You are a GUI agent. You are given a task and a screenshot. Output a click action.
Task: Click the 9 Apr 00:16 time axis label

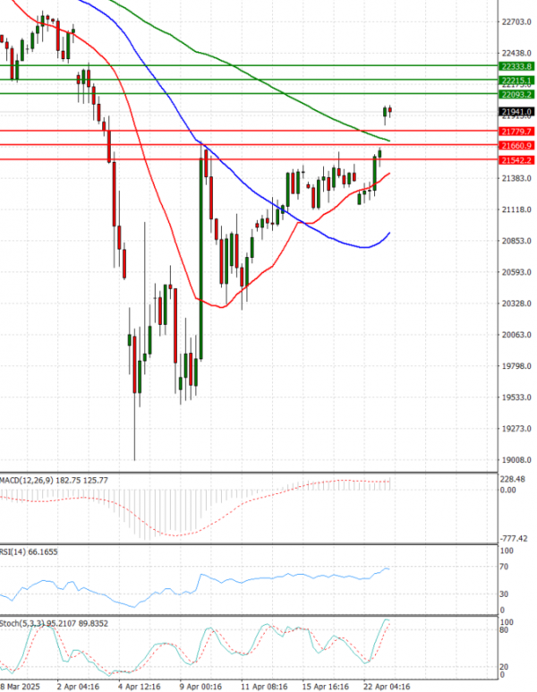point(200,687)
